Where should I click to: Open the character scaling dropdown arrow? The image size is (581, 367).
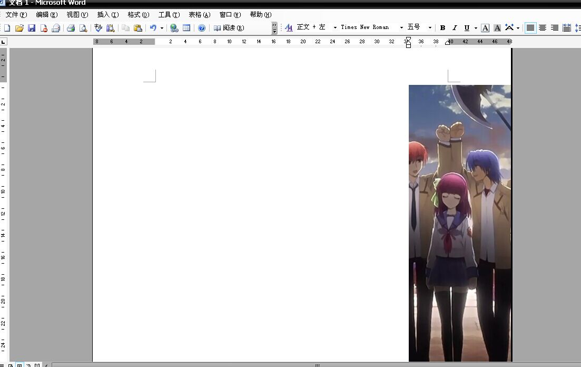pos(518,28)
